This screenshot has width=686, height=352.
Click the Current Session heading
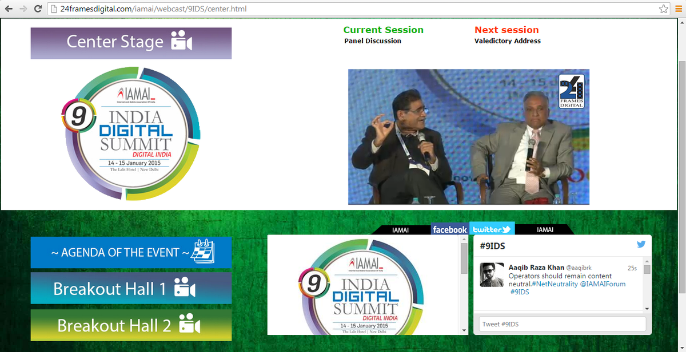coord(384,30)
